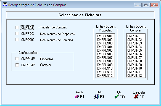Click the Cancelar button label
161x106 pixels.
139,92
